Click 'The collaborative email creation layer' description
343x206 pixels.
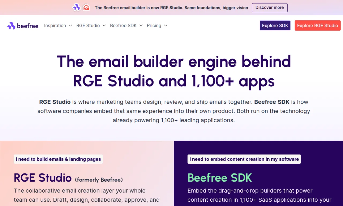(87, 195)
